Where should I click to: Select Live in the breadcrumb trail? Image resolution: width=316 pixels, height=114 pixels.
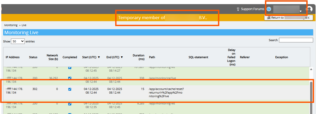24,25
